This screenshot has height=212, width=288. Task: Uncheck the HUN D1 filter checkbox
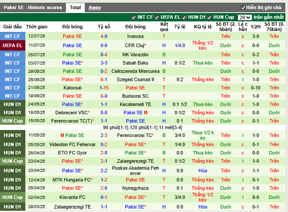[x=184, y=17]
